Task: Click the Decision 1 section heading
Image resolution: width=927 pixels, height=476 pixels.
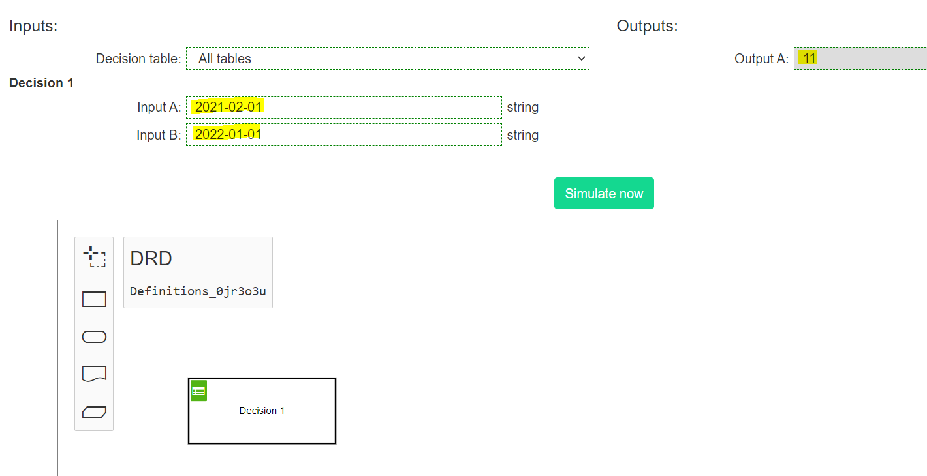Action: point(40,83)
